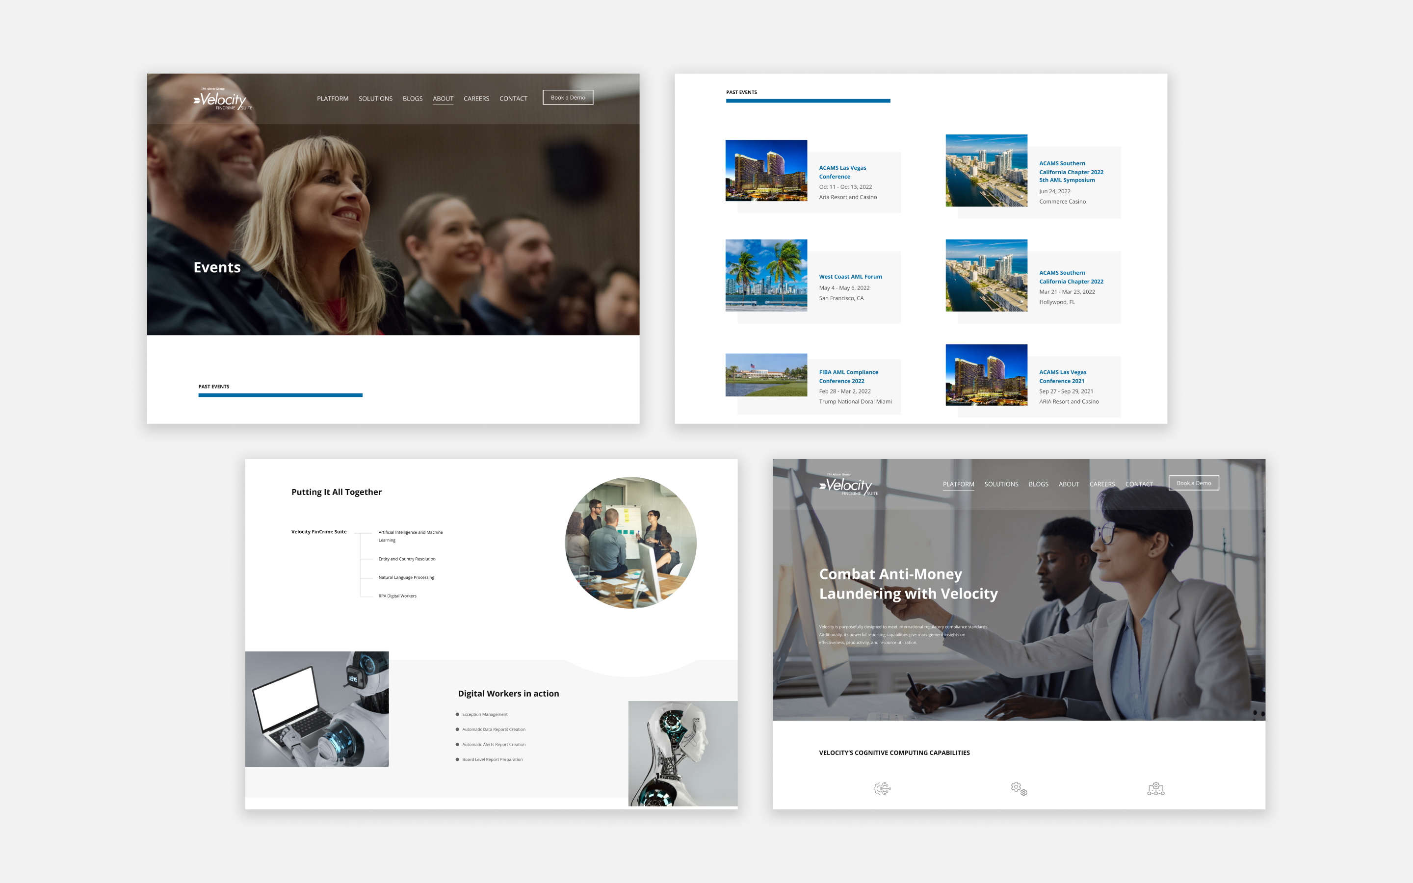Select the RPA Digital Workers tree item
The width and height of the screenshot is (1413, 883).
(397, 596)
